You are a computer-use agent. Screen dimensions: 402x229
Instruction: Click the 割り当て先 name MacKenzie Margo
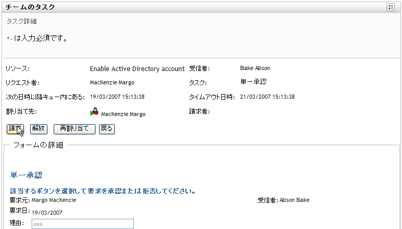coord(123,114)
